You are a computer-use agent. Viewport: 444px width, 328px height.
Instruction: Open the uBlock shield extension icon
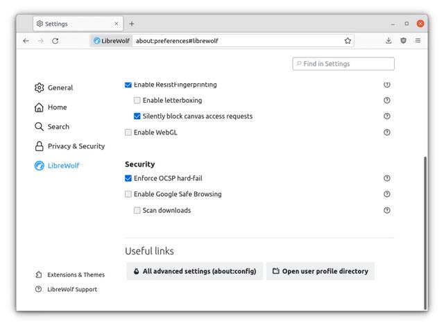click(404, 40)
